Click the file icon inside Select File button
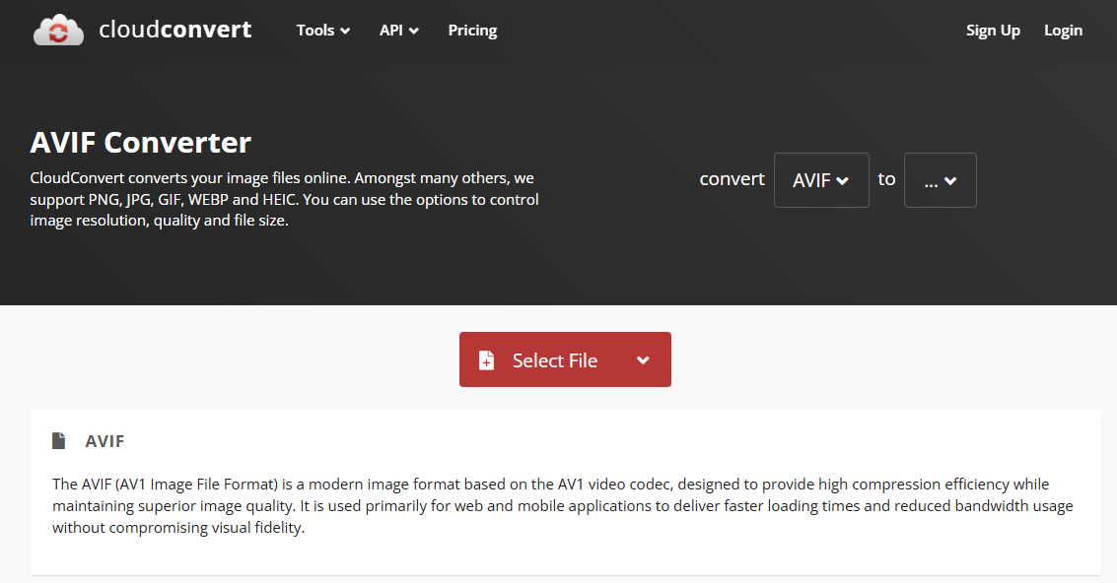 coord(486,359)
